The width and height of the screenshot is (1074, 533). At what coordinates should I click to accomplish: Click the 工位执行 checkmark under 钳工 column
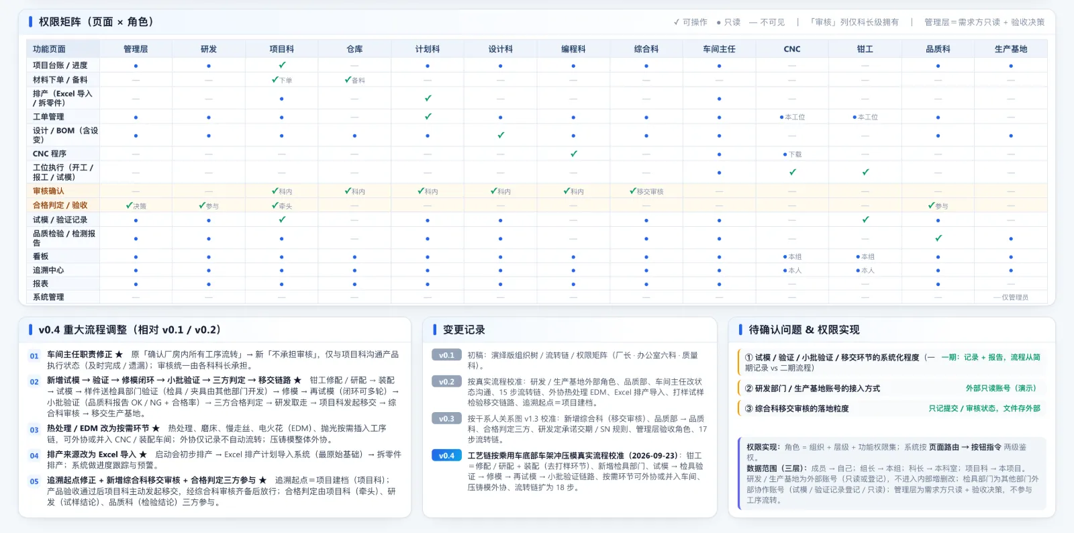[866, 172]
